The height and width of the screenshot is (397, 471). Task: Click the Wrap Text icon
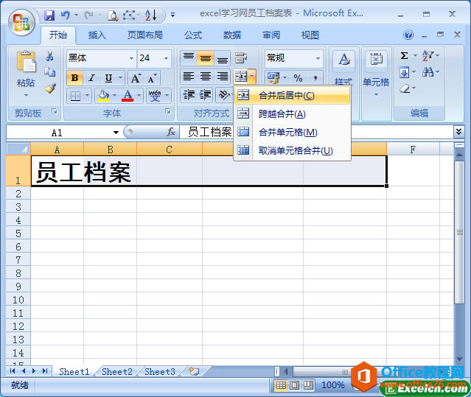point(241,58)
